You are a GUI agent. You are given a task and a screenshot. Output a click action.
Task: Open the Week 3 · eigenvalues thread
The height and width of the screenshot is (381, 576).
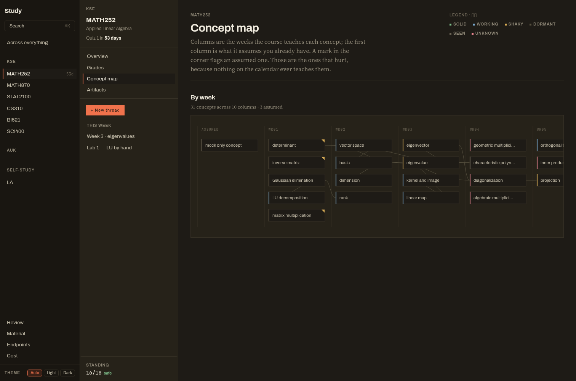point(129,136)
